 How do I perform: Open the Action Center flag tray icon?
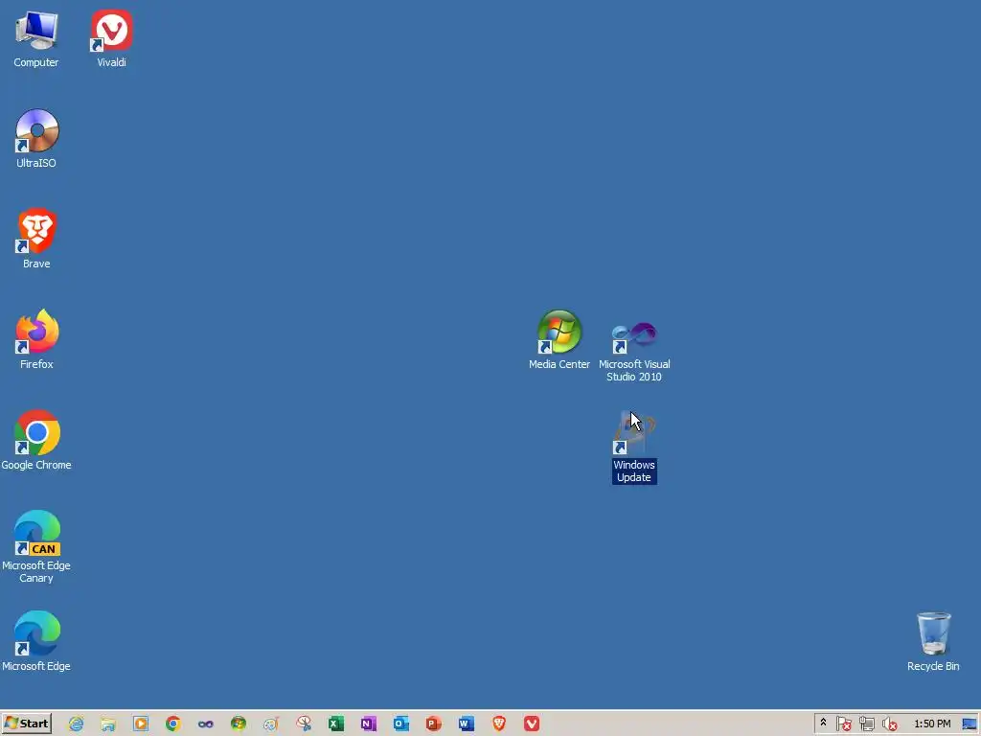coord(843,724)
